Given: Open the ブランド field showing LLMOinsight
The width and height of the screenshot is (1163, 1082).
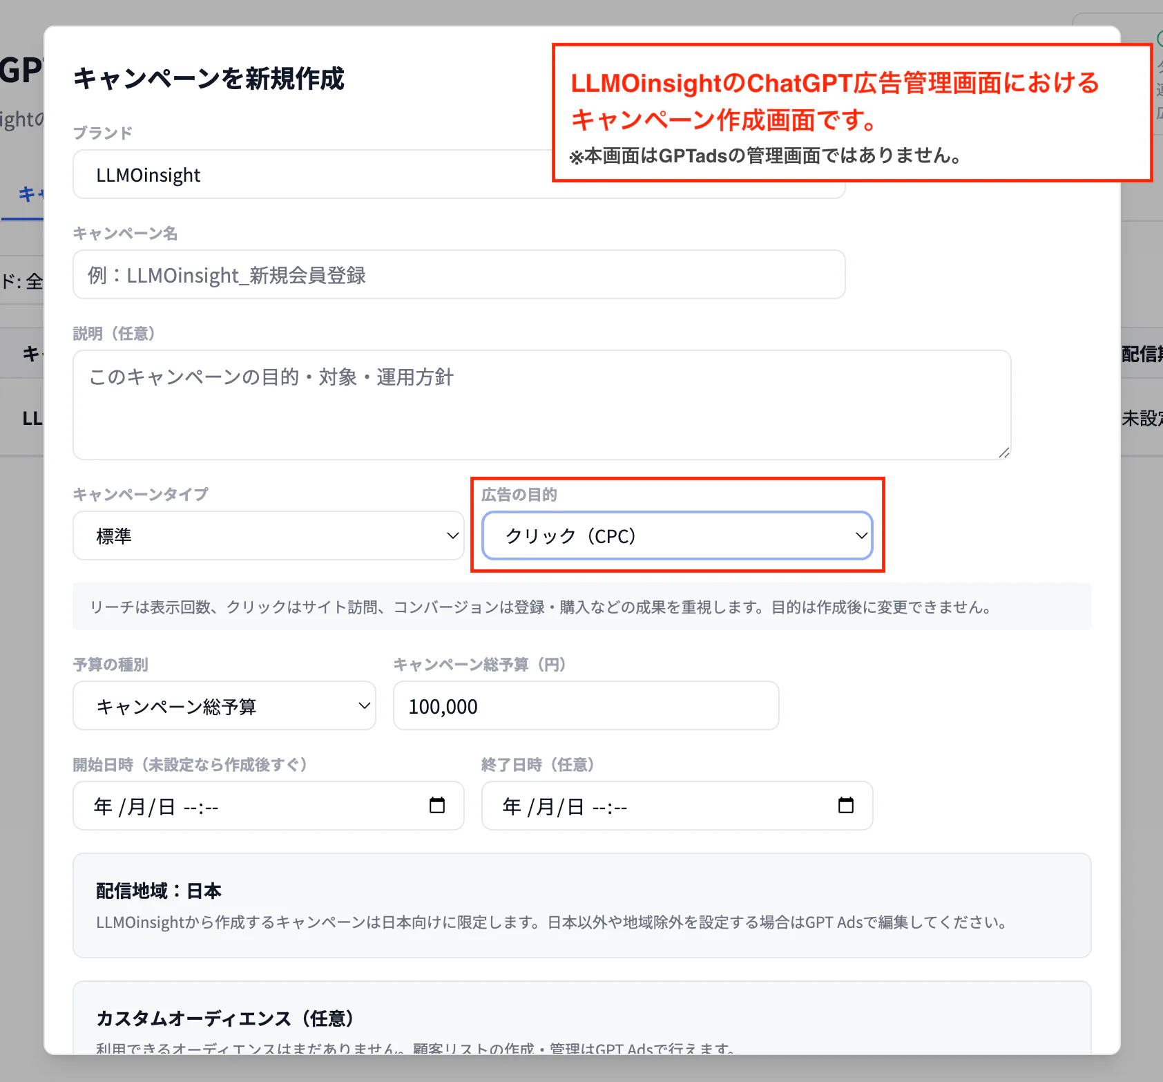Looking at the screenshot, I should tap(459, 175).
